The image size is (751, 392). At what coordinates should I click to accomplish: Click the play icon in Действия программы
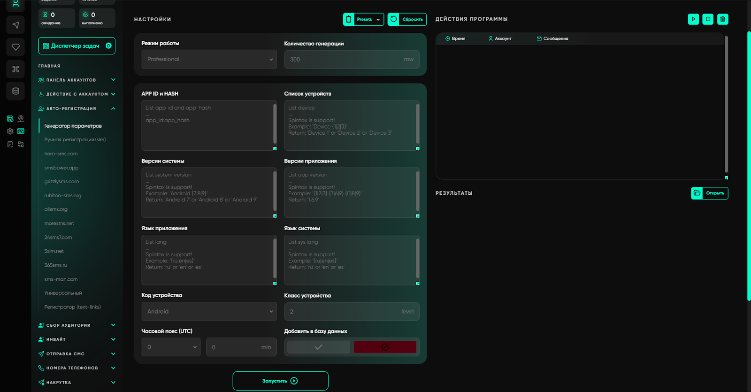pyautogui.click(x=693, y=19)
